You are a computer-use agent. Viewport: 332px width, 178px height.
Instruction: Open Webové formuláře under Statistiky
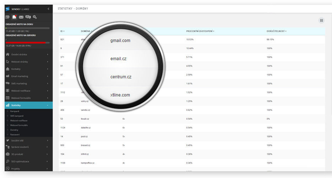point(19,125)
